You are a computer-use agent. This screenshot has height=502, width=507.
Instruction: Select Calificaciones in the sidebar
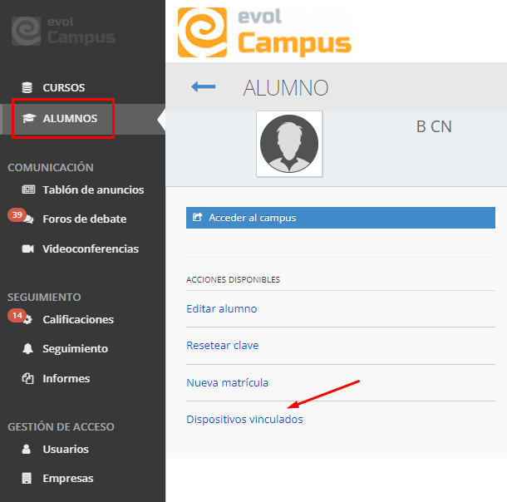pos(78,320)
